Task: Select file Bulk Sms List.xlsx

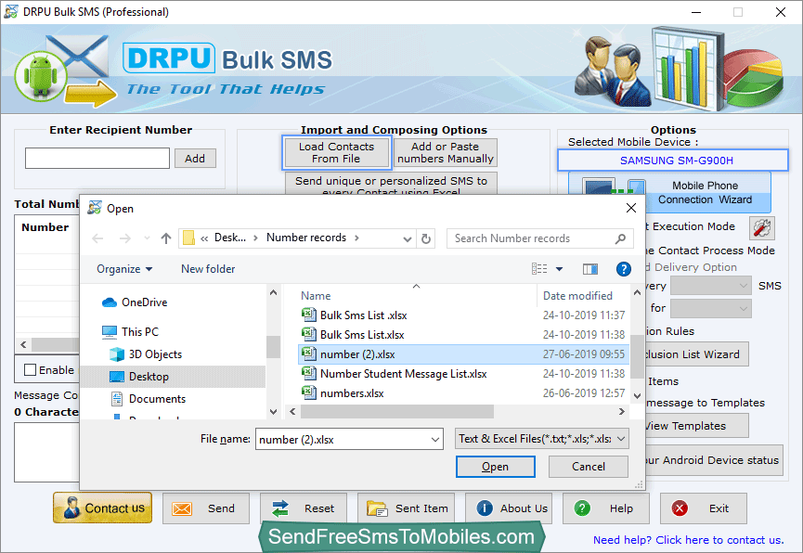Action: (x=463, y=335)
